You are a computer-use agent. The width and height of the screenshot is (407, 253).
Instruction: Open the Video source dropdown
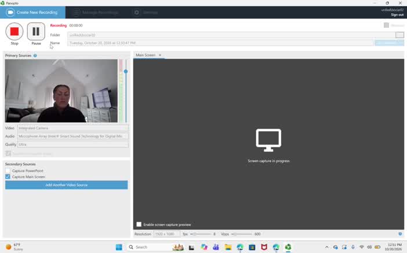[x=72, y=128]
